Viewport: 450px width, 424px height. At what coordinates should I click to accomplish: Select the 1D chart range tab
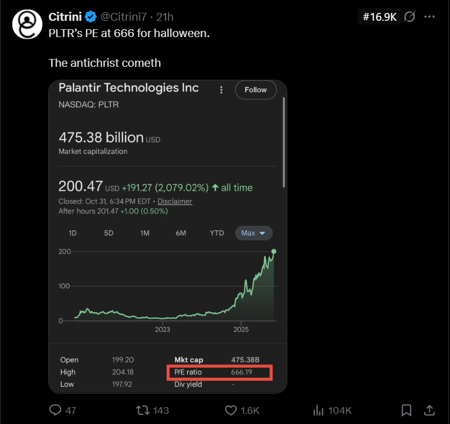[x=72, y=233]
